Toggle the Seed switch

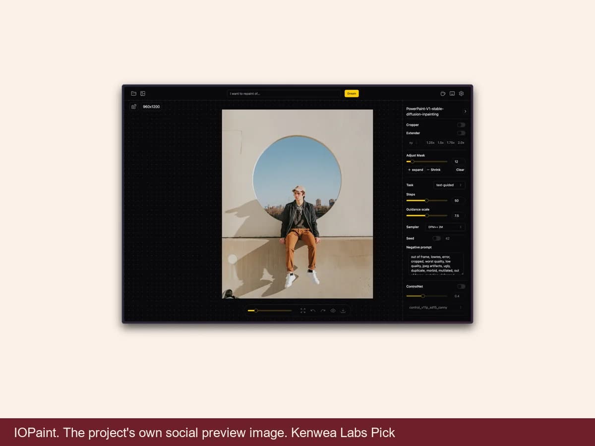(x=436, y=238)
